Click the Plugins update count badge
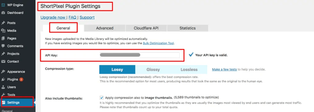 pyautogui.click(x=21, y=79)
